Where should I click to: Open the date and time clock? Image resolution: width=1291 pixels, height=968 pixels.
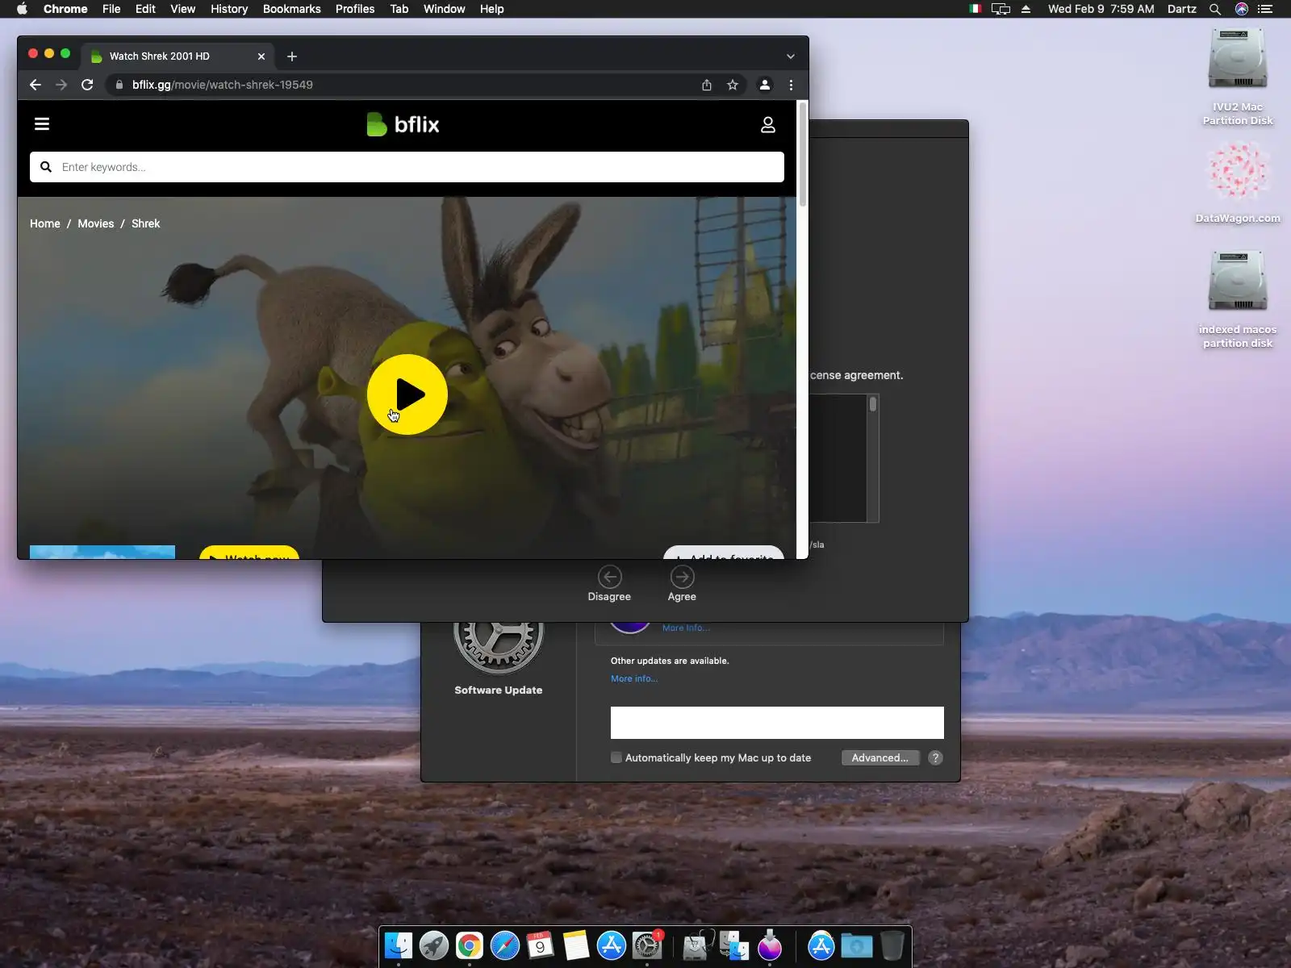point(1101,9)
